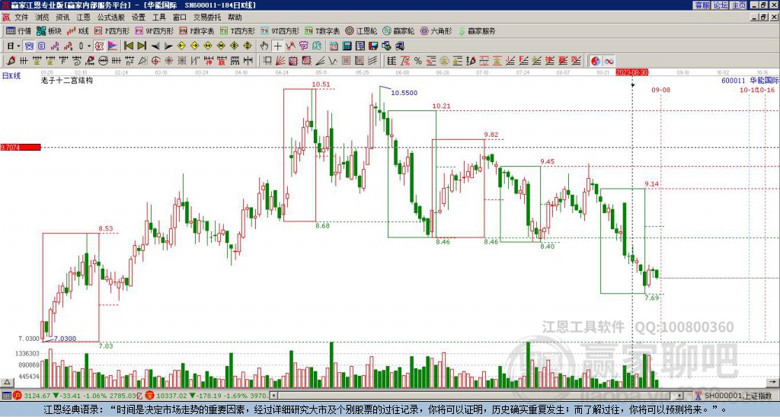The width and height of the screenshot is (780, 417).
Task: Open the 江恩轮 Gann wheel
Action: [x=361, y=30]
